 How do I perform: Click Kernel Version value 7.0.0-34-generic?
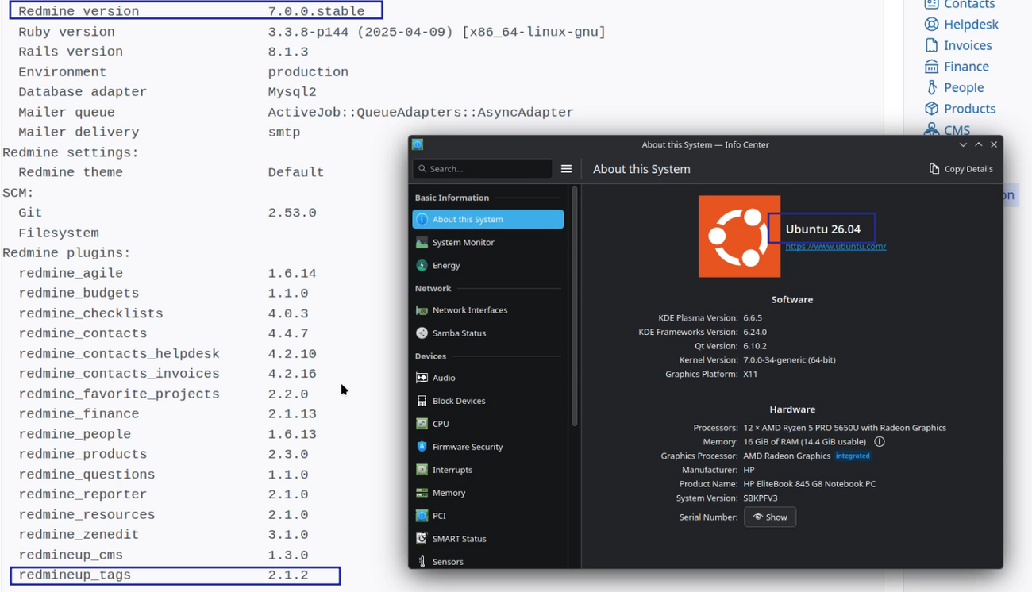[789, 360]
